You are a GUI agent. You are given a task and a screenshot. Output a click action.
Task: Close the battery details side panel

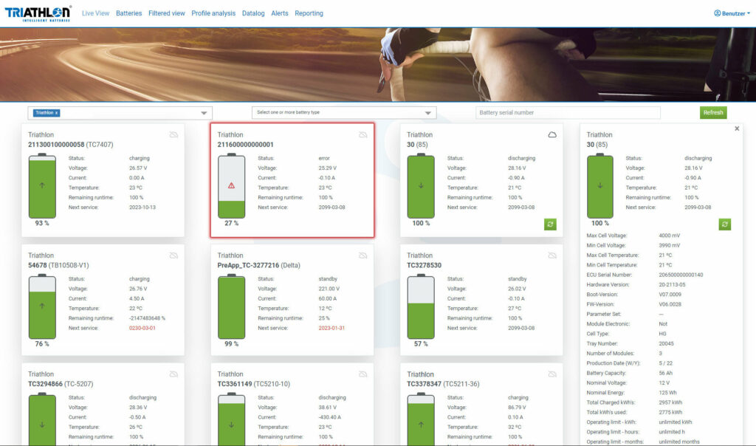click(x=737, y=128)
